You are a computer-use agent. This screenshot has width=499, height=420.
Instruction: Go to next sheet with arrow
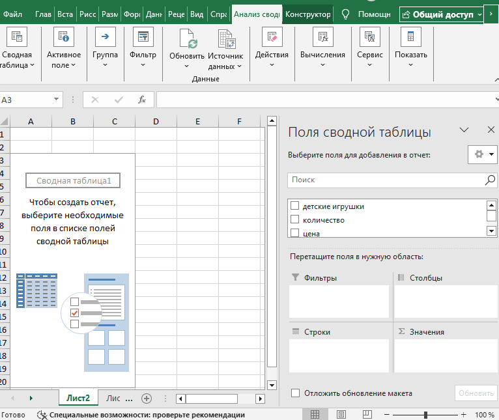tap(31, 398)
